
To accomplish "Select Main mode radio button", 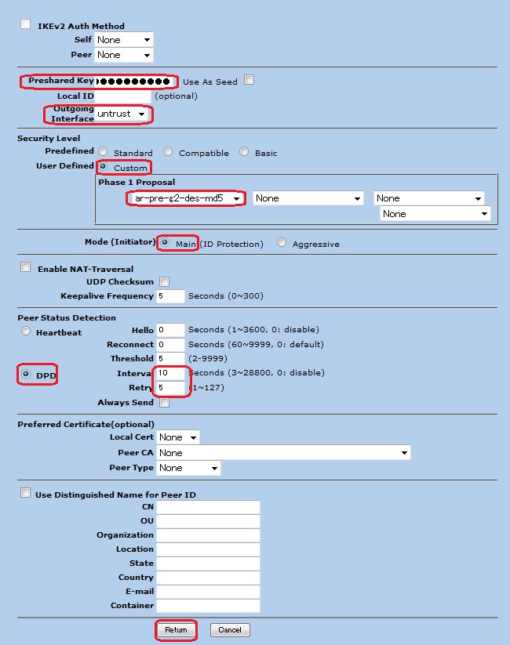I will pos(165,243).
